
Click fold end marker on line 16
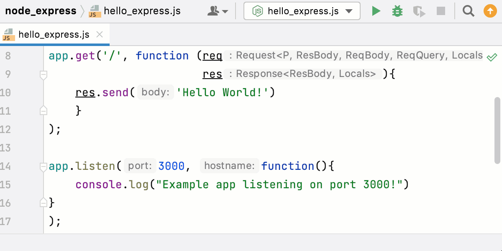point(43,203)
